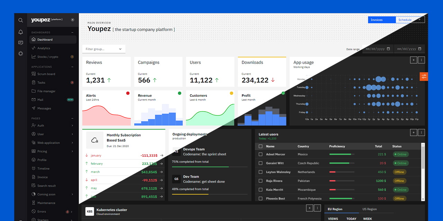The image size is (443, 221).
Task: Open the chat messages icon in rail
Action: [x=21, y=43]
